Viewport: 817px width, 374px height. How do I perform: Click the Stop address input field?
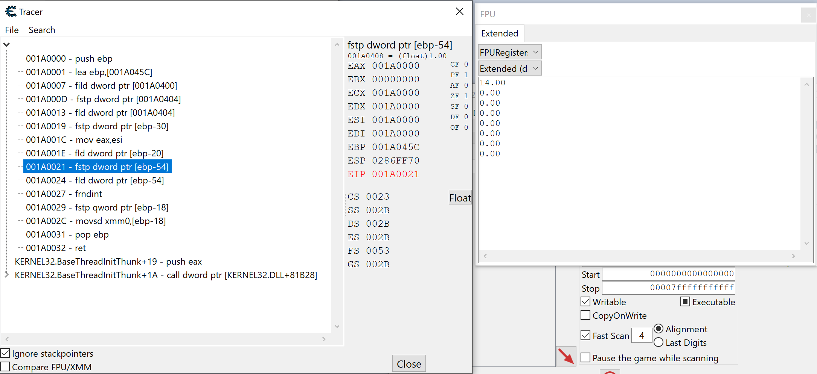tap(668, 288)
